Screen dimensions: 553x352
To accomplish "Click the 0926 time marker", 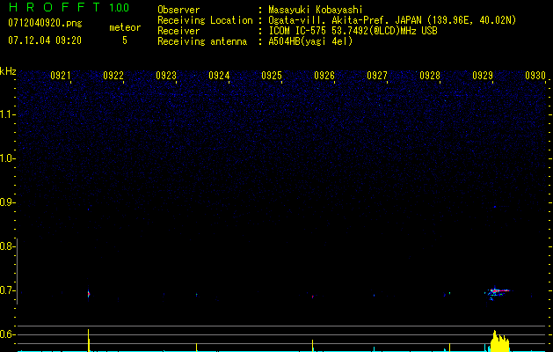I will 324,76.
